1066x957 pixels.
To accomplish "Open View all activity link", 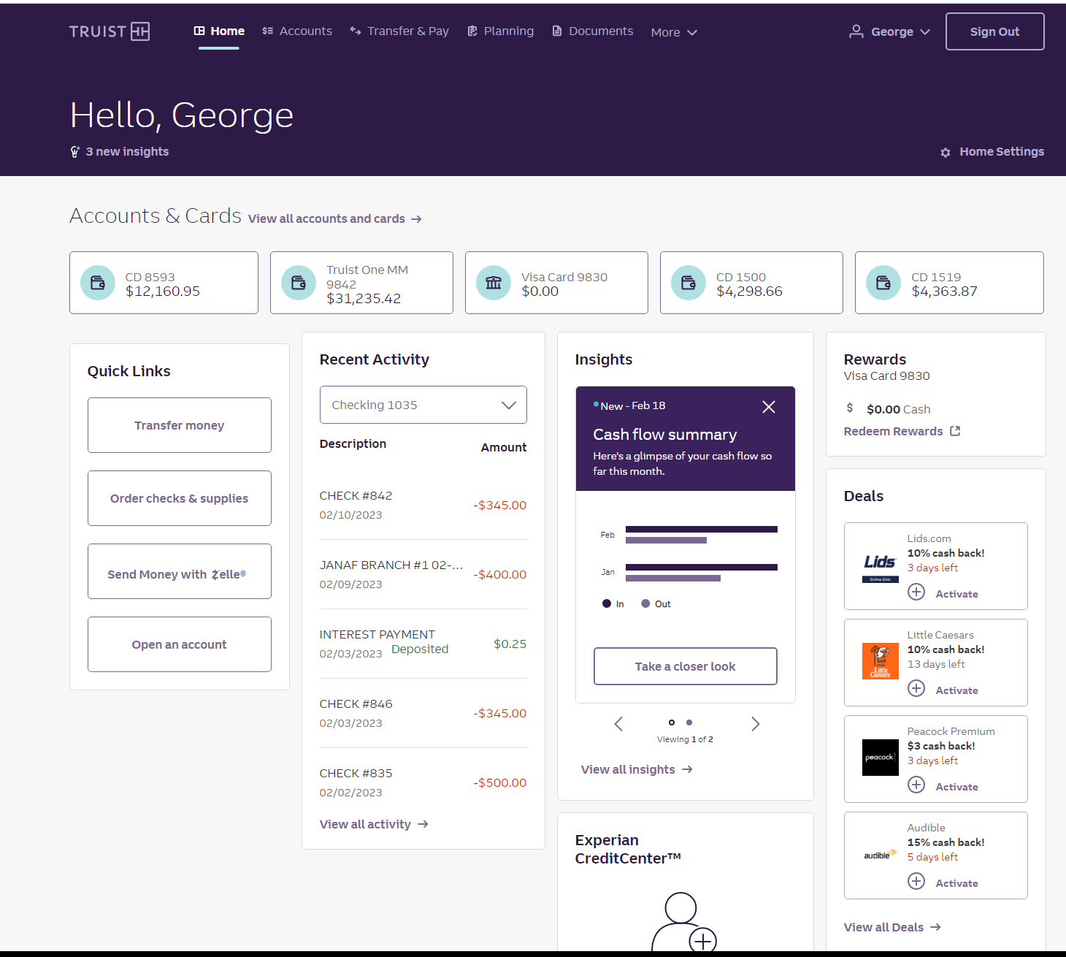I will [x=374, y=824].
